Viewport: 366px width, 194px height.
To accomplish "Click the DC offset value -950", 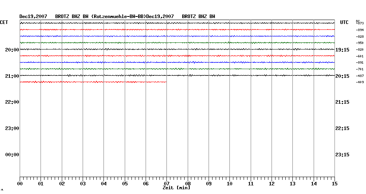I will (x=360, y=43).
